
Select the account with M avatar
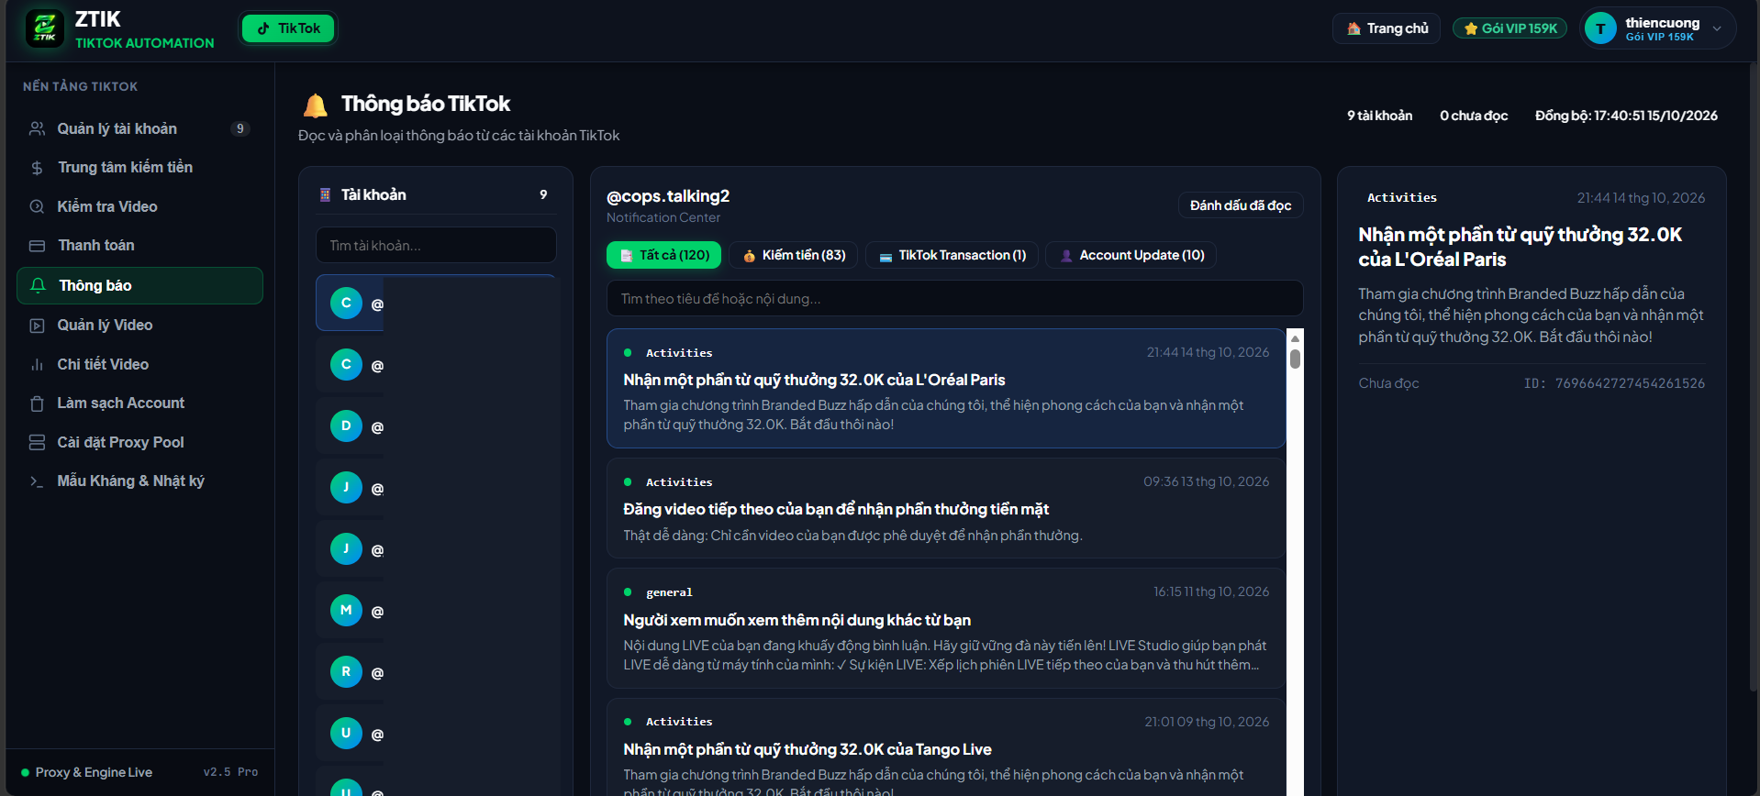coord(436,610)
